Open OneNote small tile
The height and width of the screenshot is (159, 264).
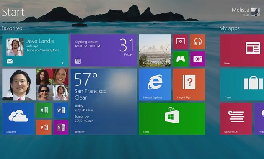click(x=61, y=127)
